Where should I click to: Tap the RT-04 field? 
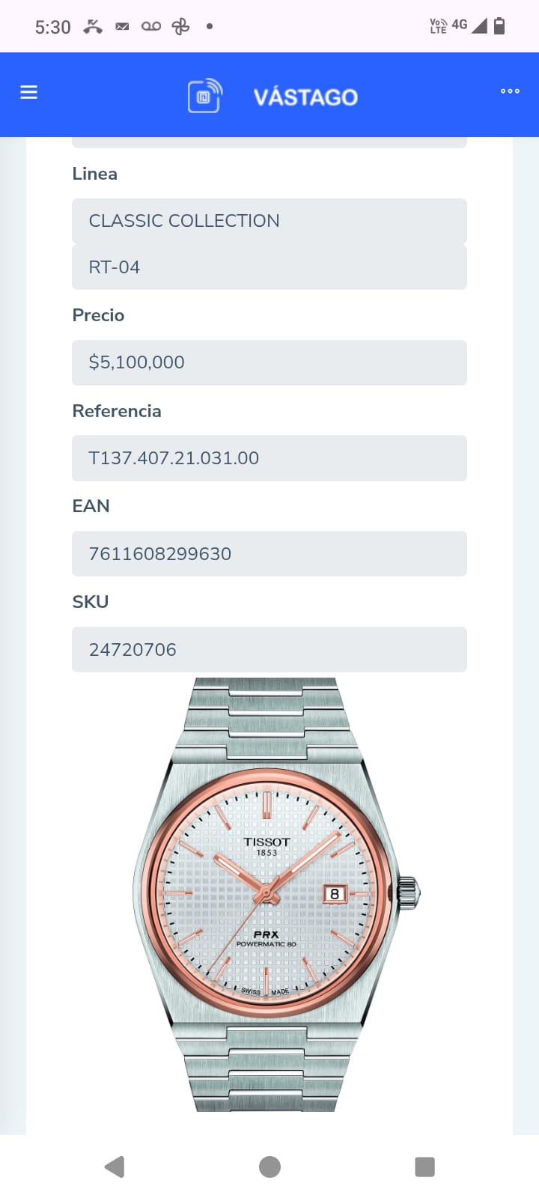pos(269,267)
